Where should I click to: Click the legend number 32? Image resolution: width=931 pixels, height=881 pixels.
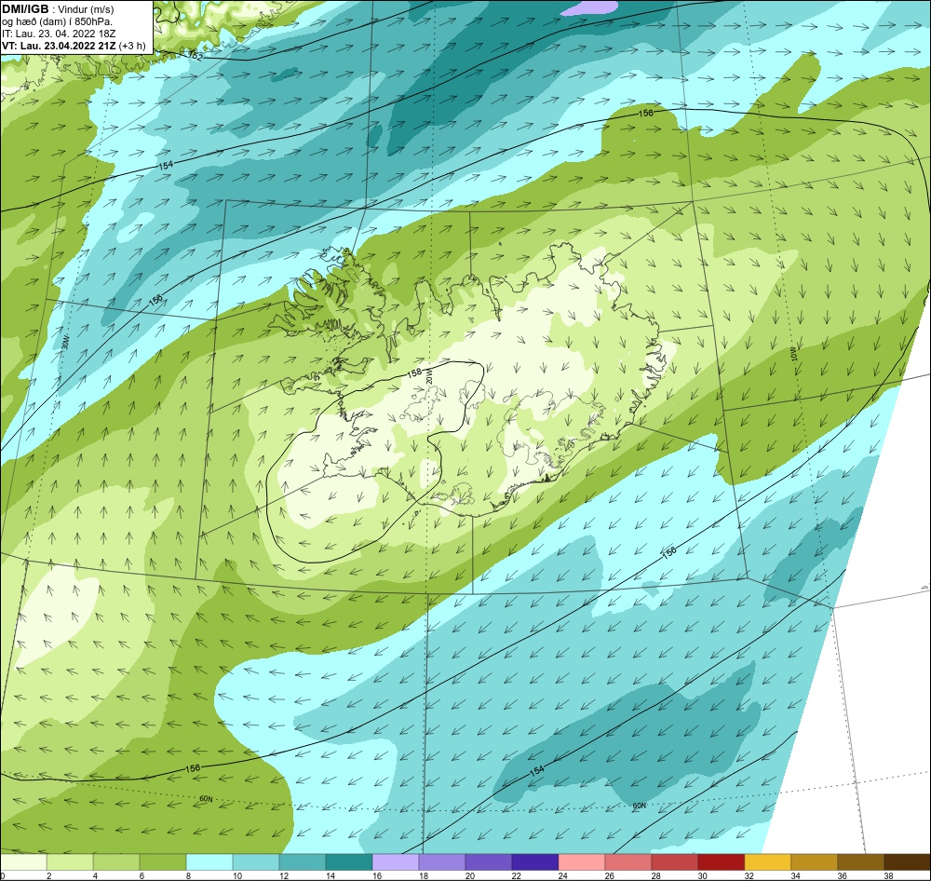pos(749,875)
